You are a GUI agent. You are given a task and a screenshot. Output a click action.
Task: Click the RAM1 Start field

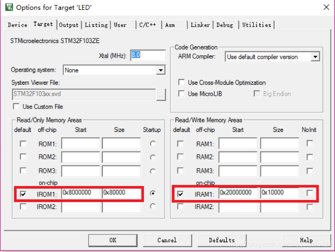tap(238, 143)
